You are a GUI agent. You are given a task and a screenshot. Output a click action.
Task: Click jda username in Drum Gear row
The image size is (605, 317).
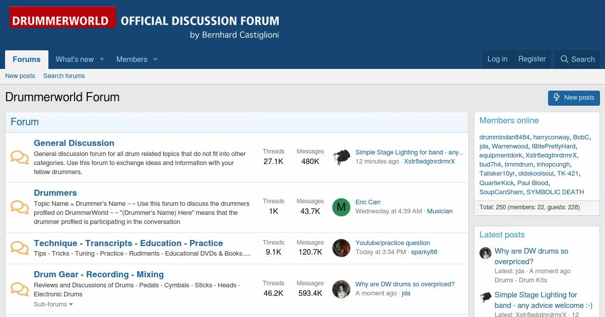pos(406,293)
